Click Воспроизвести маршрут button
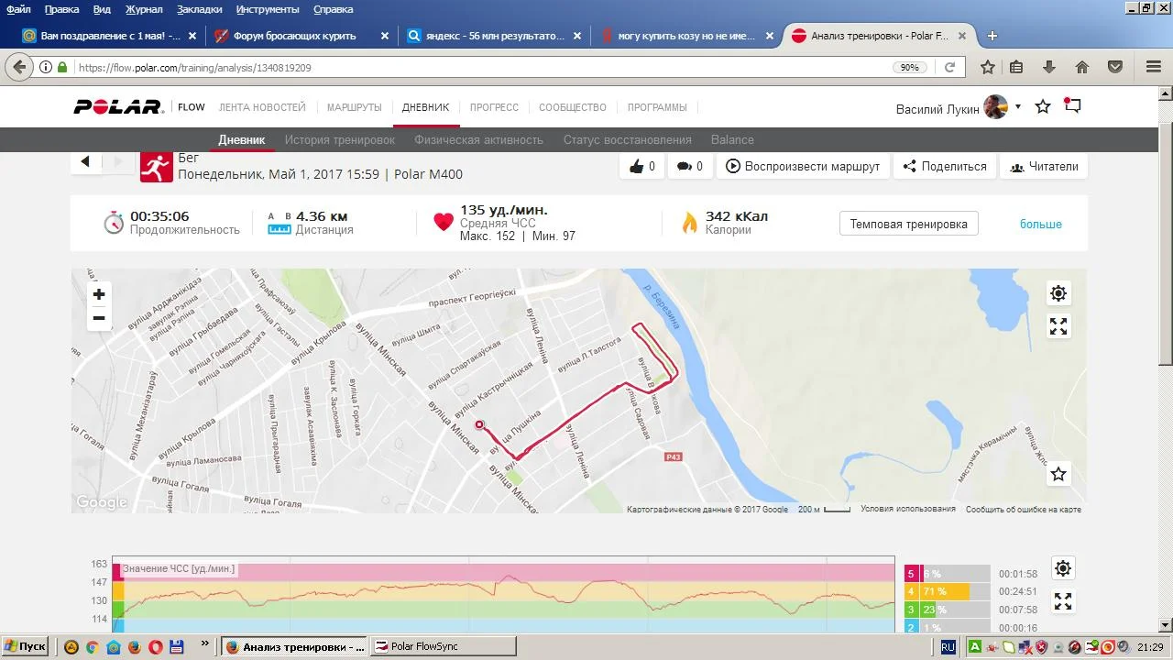This screenshot has height=660, width=1173. click(x=803, y=166)
